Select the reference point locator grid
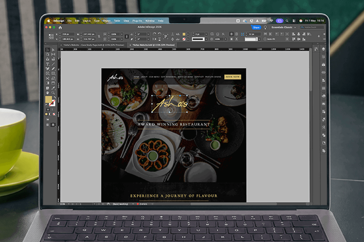The height and width of the screenshot is (242, 364). point(51,37)
